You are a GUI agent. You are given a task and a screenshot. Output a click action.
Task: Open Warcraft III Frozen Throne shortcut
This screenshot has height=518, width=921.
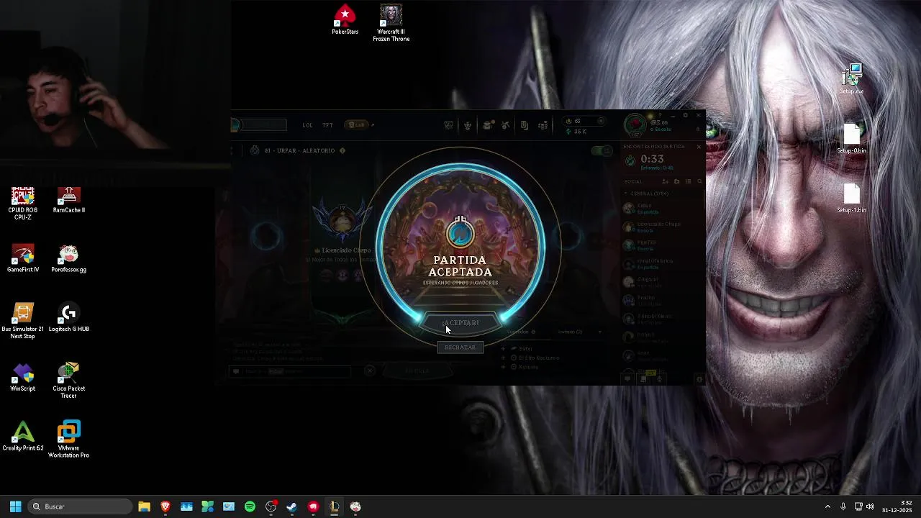pos(391,23)
